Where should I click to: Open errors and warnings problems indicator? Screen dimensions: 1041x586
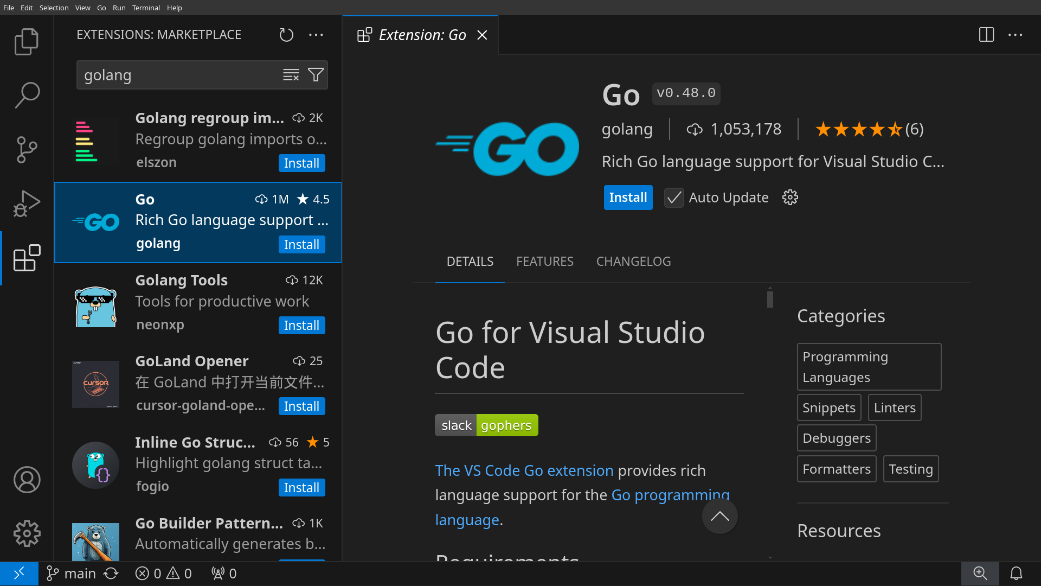[x=164, y=574]
